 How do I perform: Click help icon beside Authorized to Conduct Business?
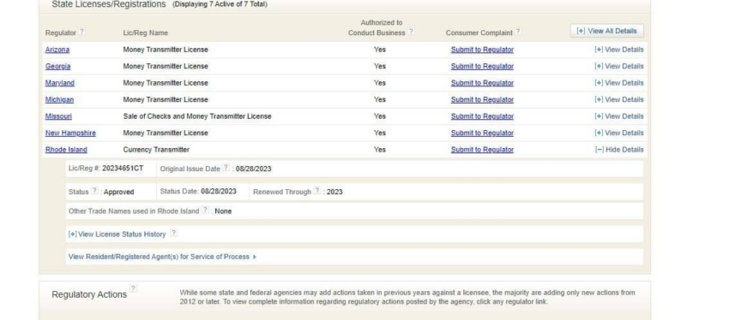point(411,32)
